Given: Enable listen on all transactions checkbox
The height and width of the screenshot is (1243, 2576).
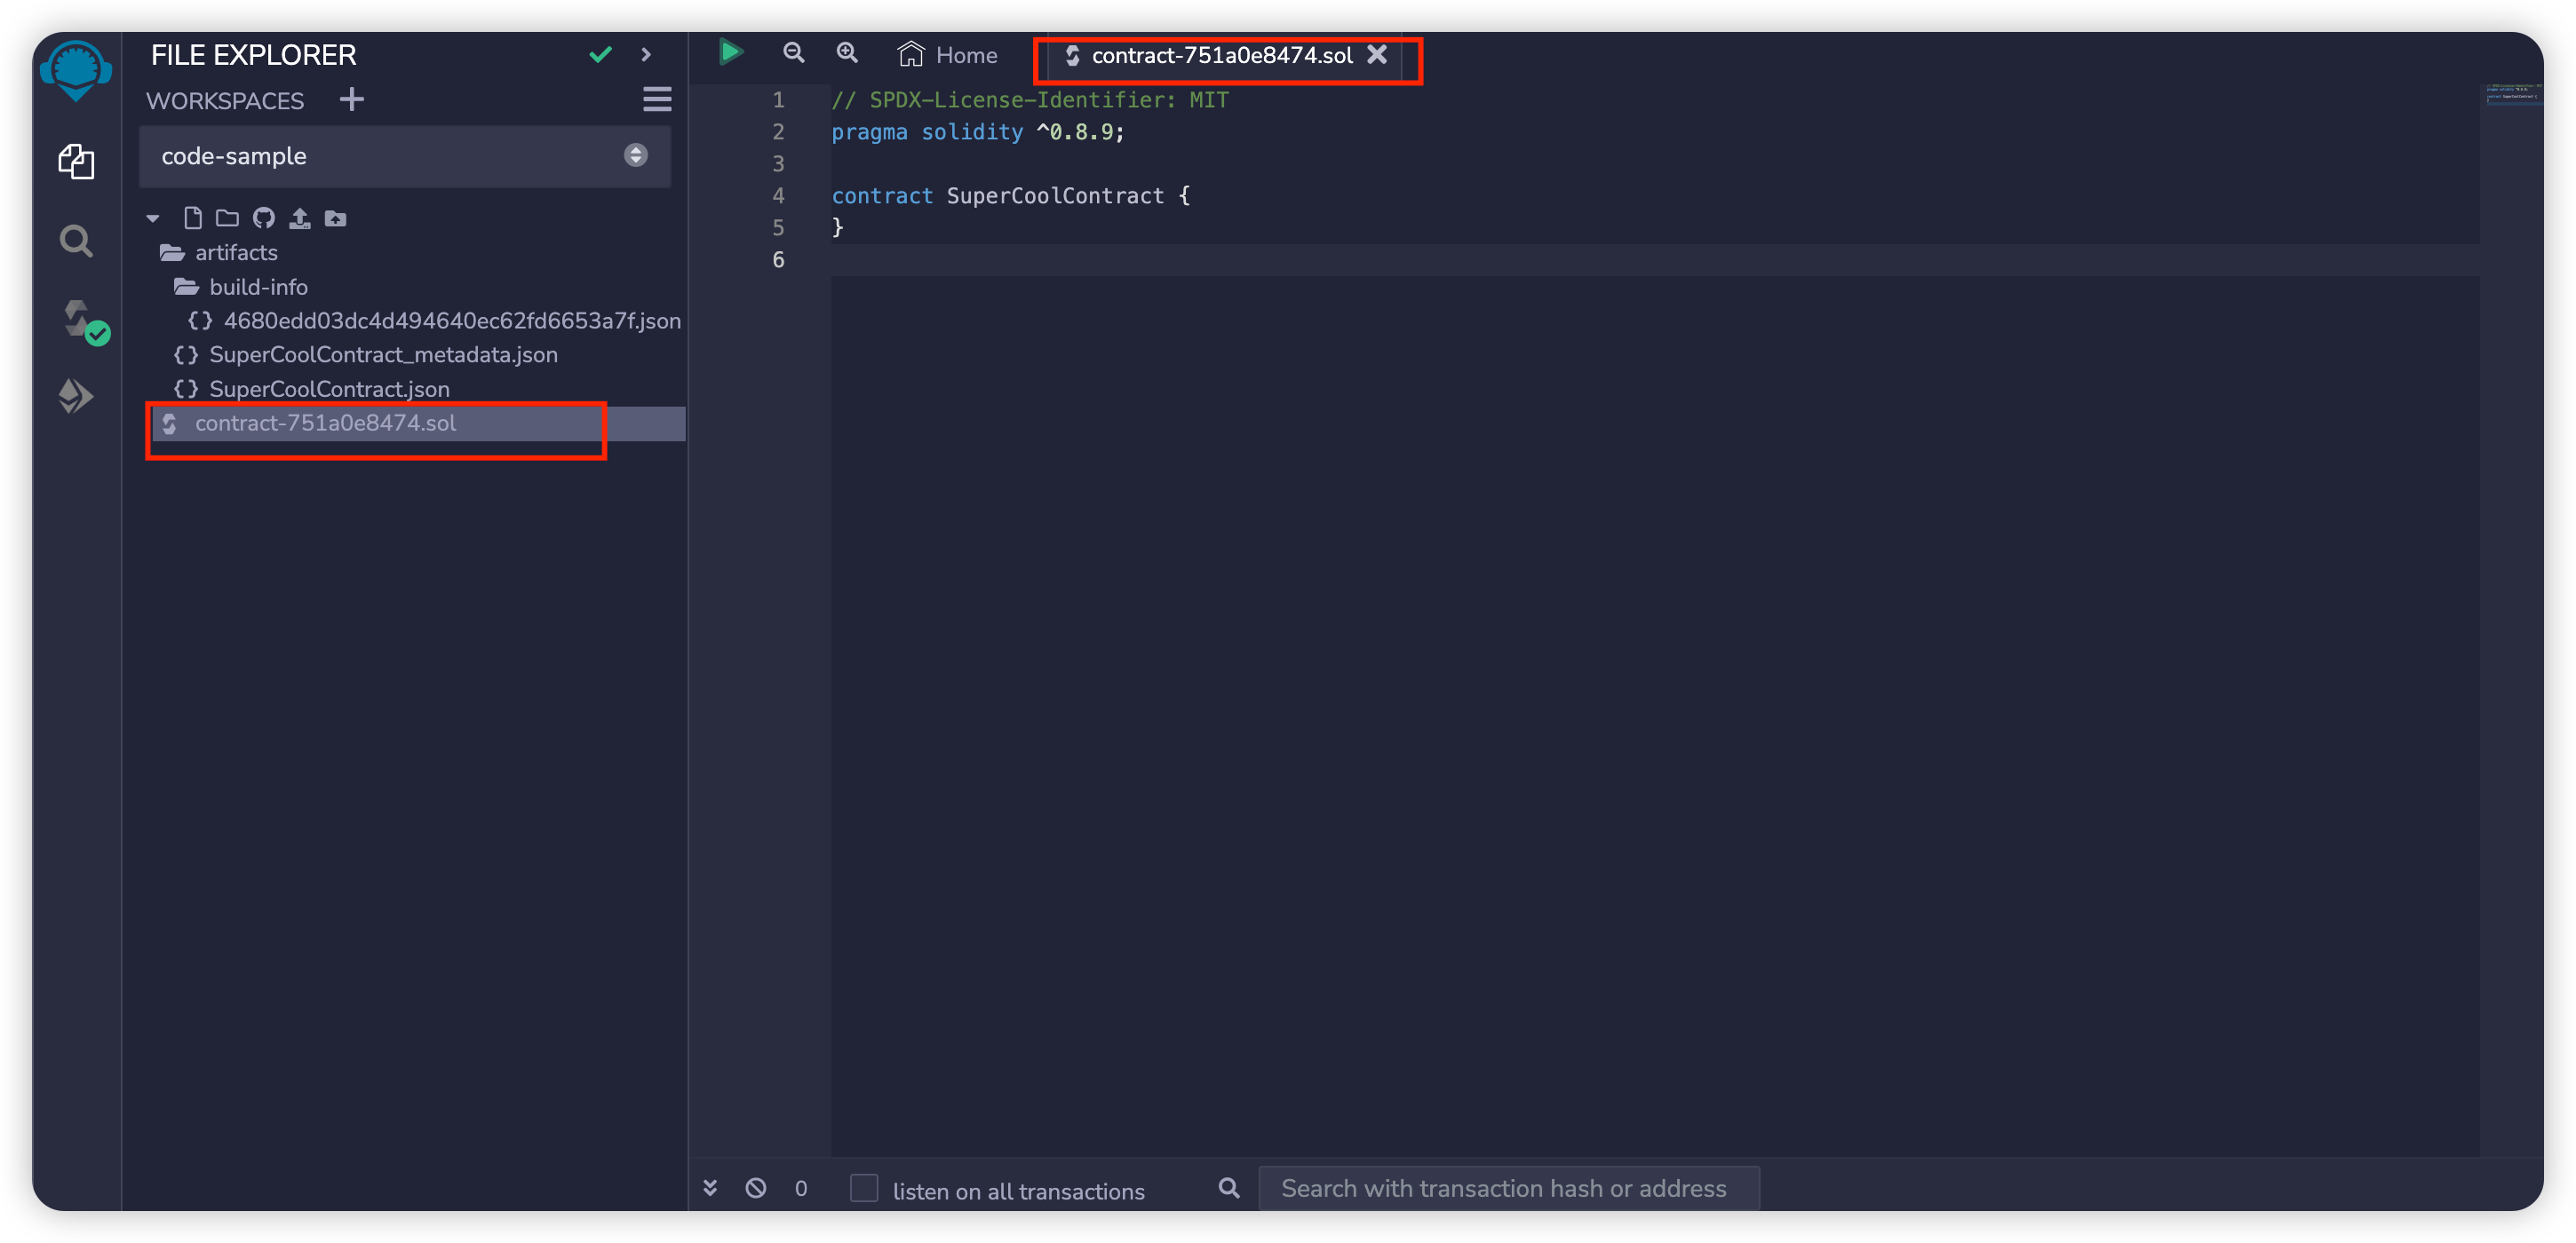Looking at the screenshot, I should pos(864,1188).
